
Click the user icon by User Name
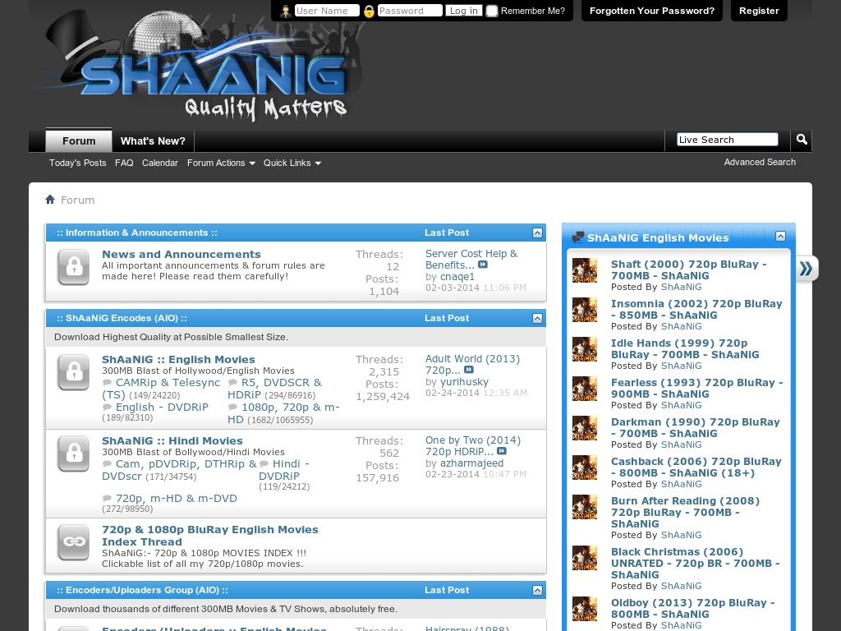pos(286,11)
